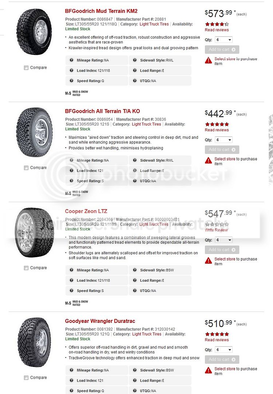Screen dimensions: 273x394
Task: Open Qty dropdown for Goodyear Wrangler Duratrac
Action: 223,350
